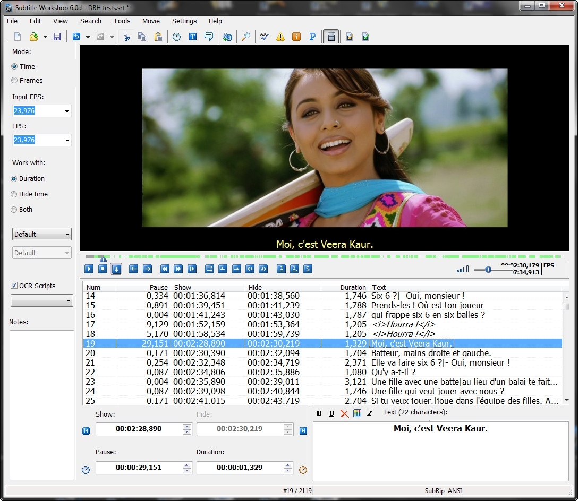578x501 pixels.
Task: Select Work with Both option
Action: [14, 210]
